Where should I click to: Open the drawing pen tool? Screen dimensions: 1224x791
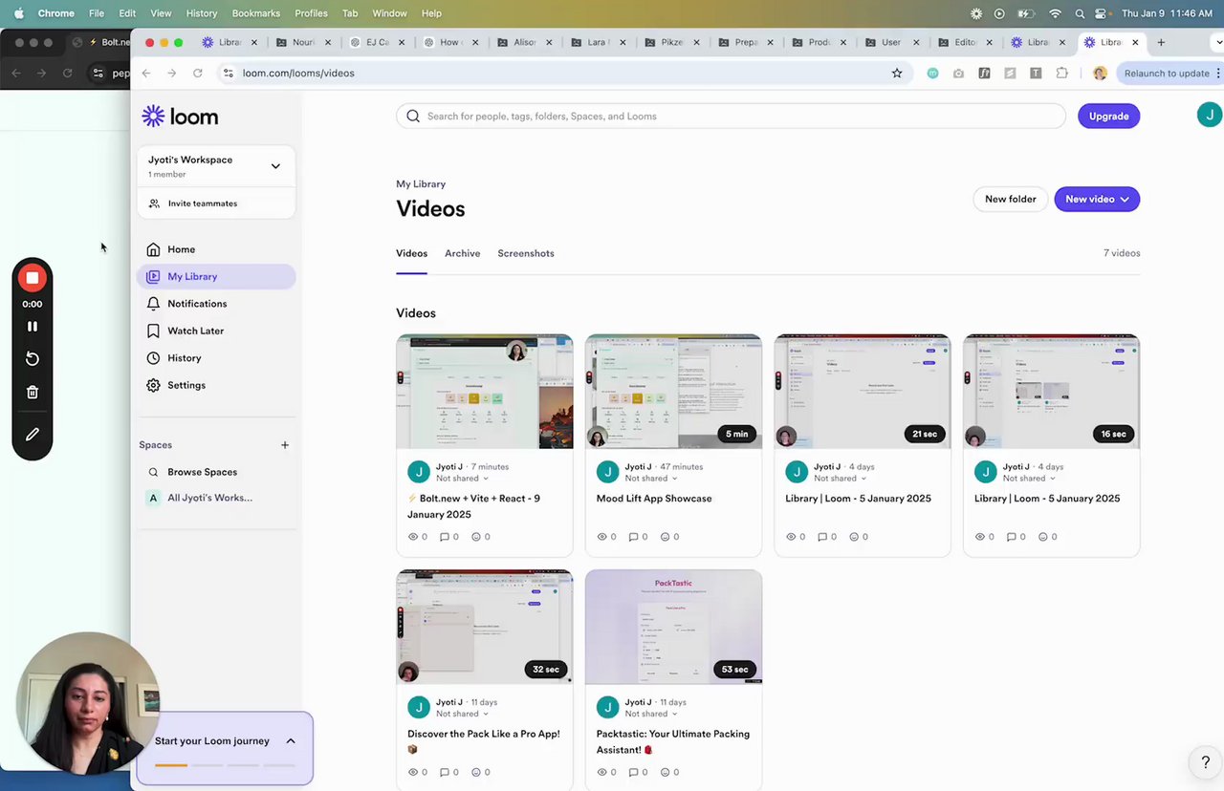pos(33,435)
